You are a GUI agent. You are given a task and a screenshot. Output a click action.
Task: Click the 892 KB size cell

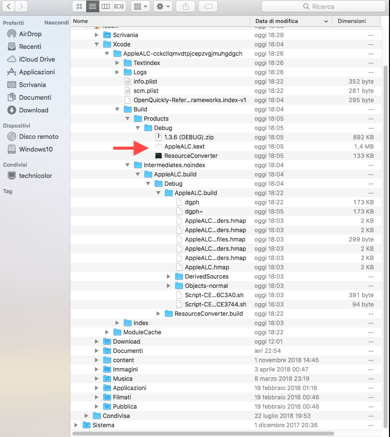[x=363, y=137]
